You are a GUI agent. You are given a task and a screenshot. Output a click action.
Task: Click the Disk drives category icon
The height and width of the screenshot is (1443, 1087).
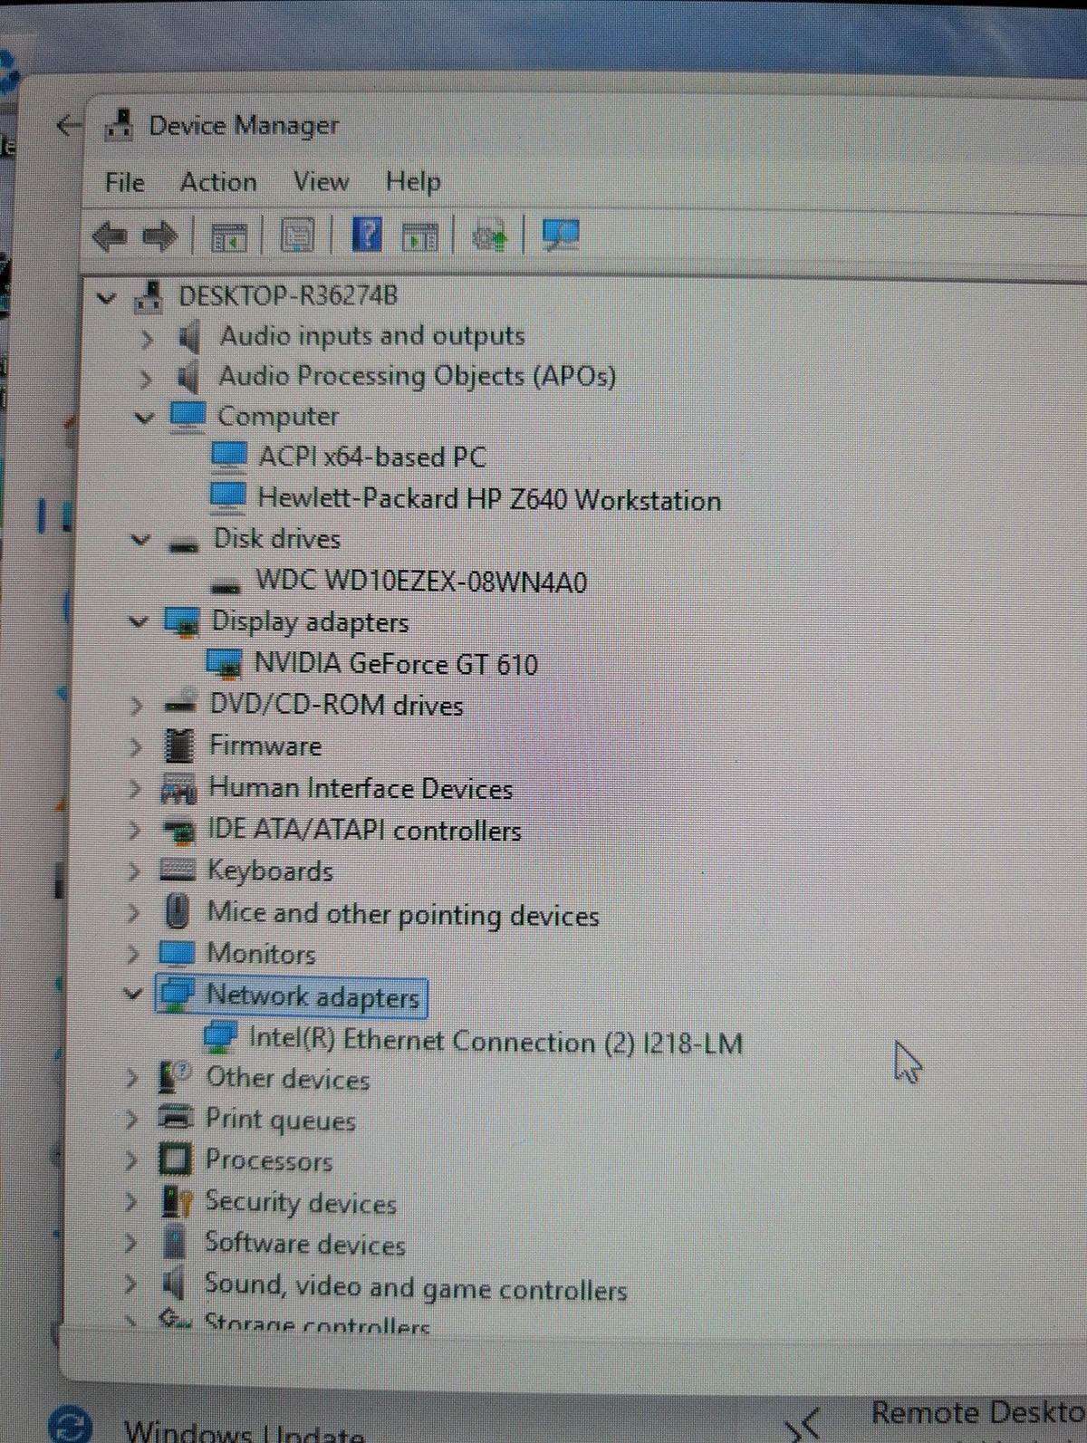(x=184, y=544)
